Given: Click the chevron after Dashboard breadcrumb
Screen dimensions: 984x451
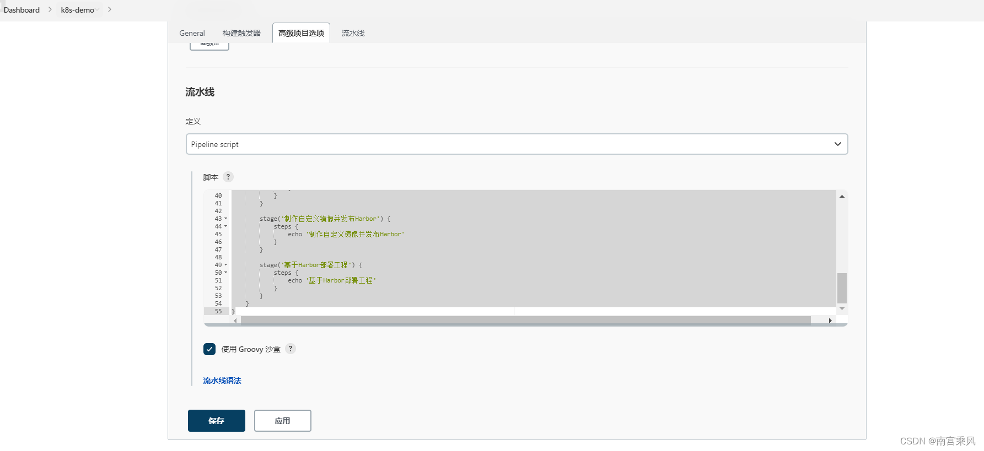Looking at the screenshot, I should tap(50, 9).
